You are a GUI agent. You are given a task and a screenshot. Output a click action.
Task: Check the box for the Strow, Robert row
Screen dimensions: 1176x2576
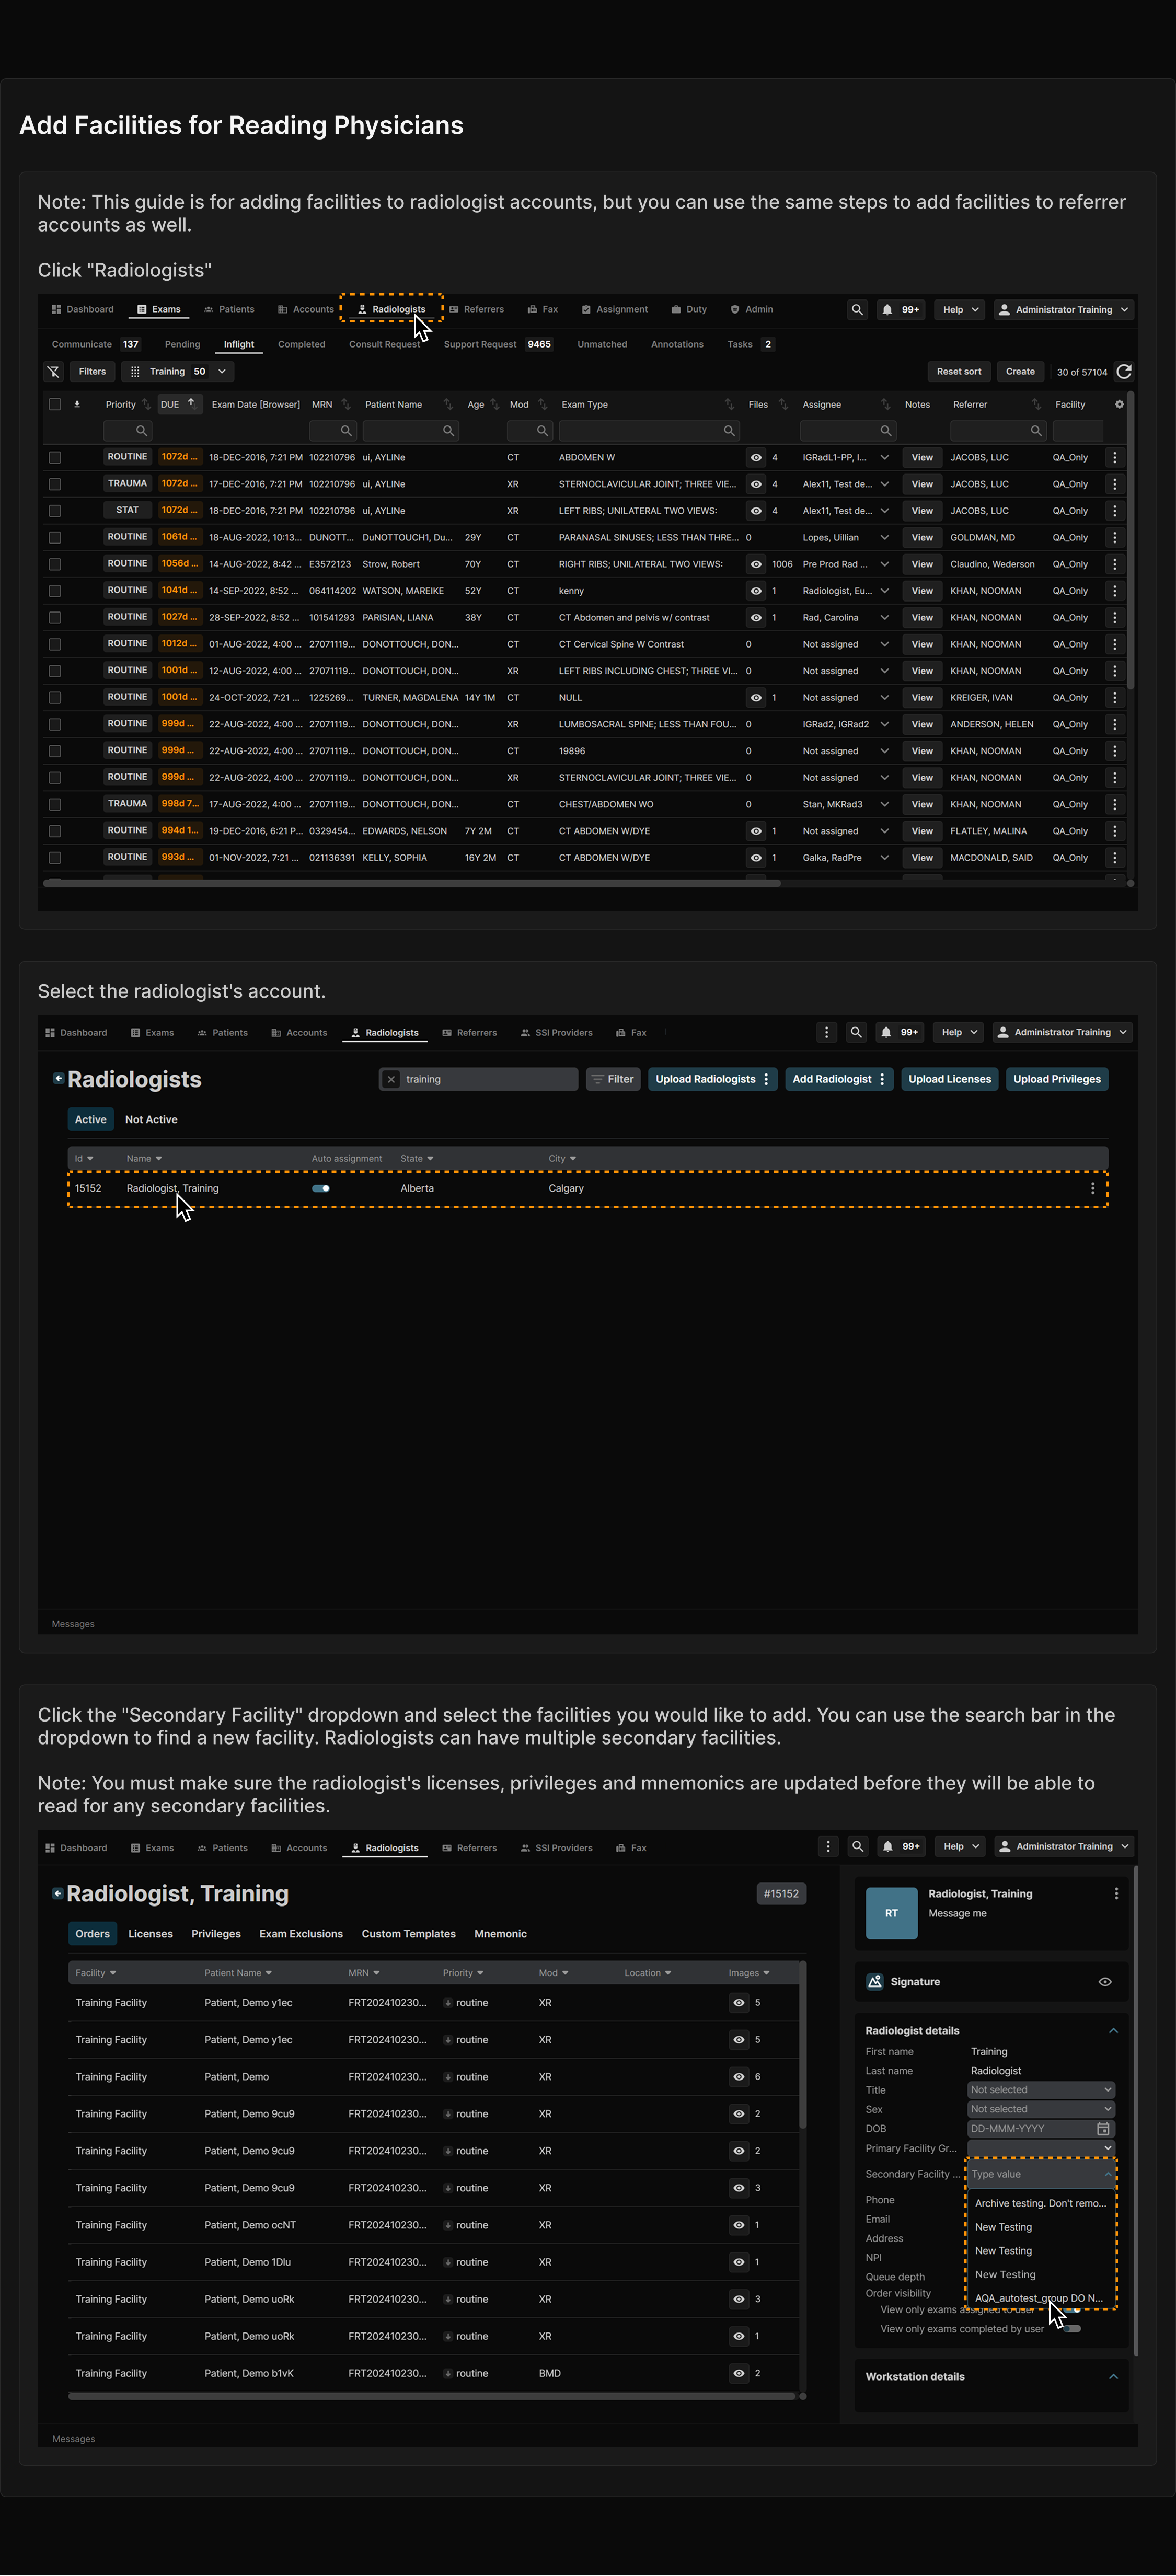click(55, 564)
